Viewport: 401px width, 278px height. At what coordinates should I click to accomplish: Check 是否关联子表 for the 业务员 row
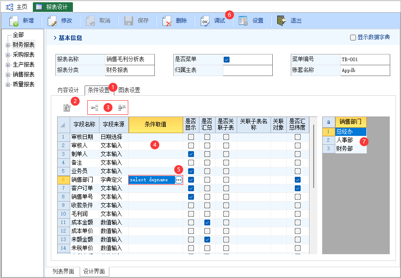point(226,171)
